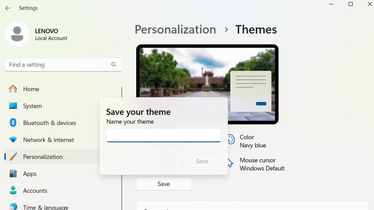The height and width of the screenshot is (210, 374).
Task: Select Personalization in the breadcrumb
Action: tap(175, 30)
